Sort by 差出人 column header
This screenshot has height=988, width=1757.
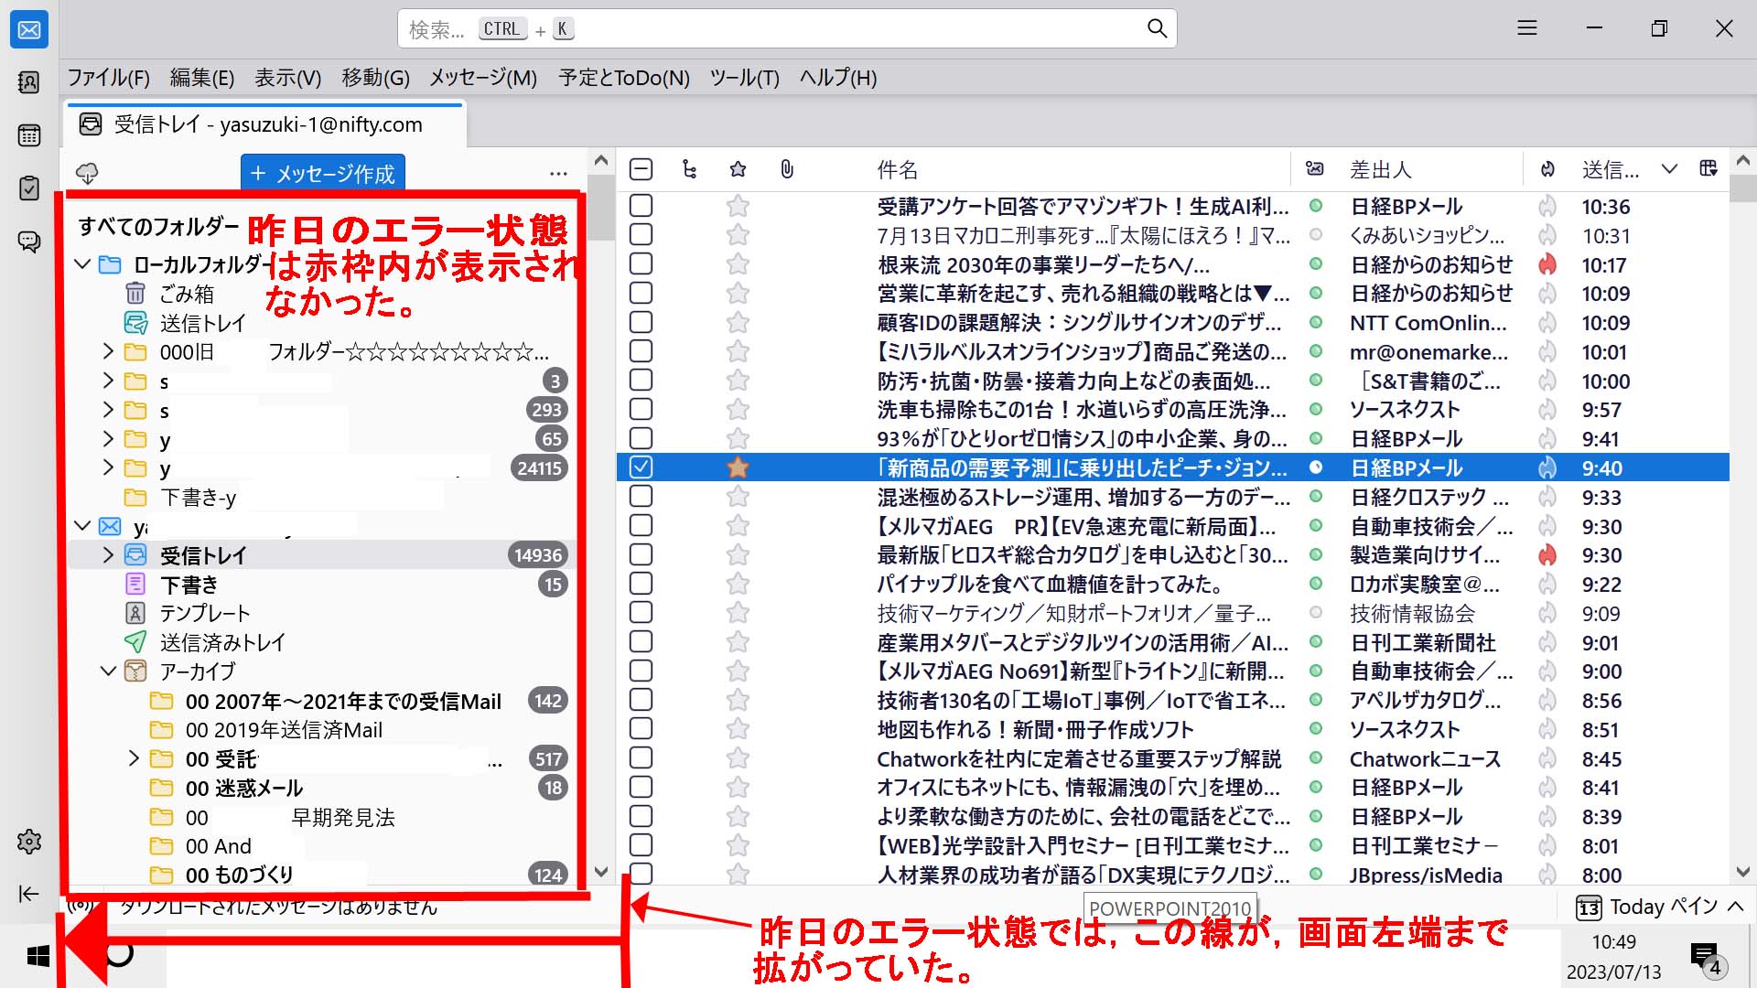coord(1381,169)
